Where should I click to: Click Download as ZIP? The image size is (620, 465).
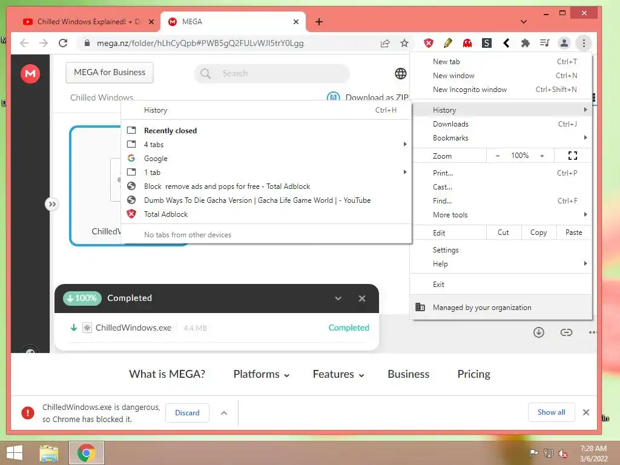(x=369, y=97)
